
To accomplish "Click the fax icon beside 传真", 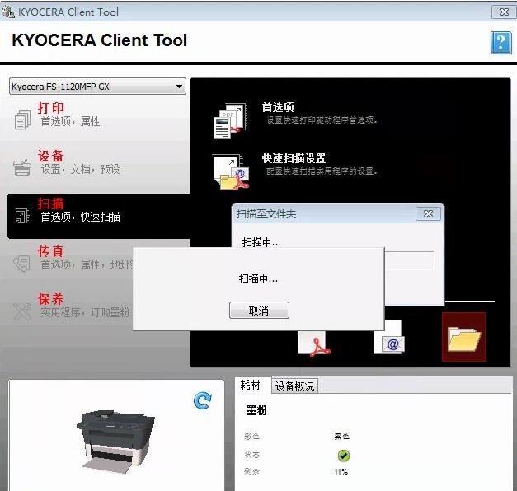I will tap(21, 264).
